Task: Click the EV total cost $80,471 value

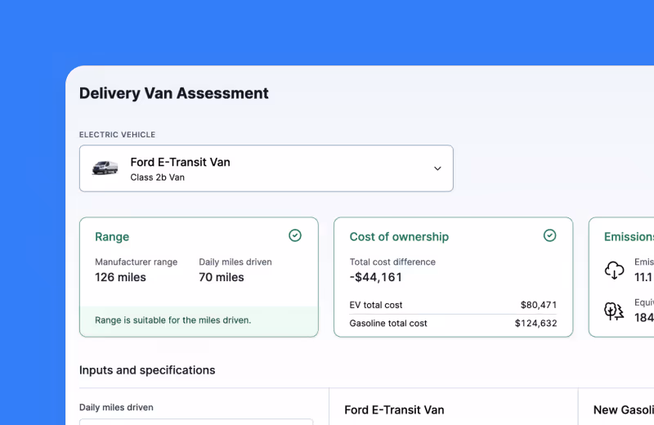Action: (x=539, y=305)
